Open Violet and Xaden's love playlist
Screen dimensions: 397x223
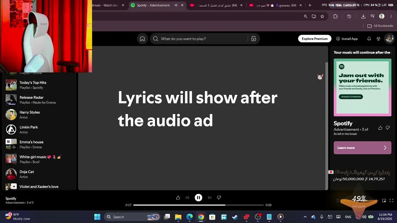pos(38,186)
